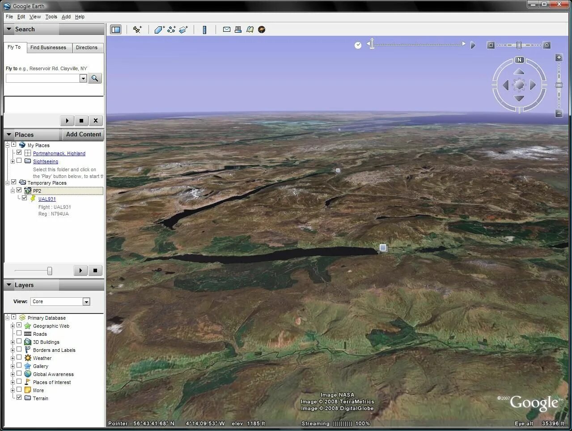Switch to Find Businesses tab
The height and width of the screenshot is (431, 572).
click(48, 47)
